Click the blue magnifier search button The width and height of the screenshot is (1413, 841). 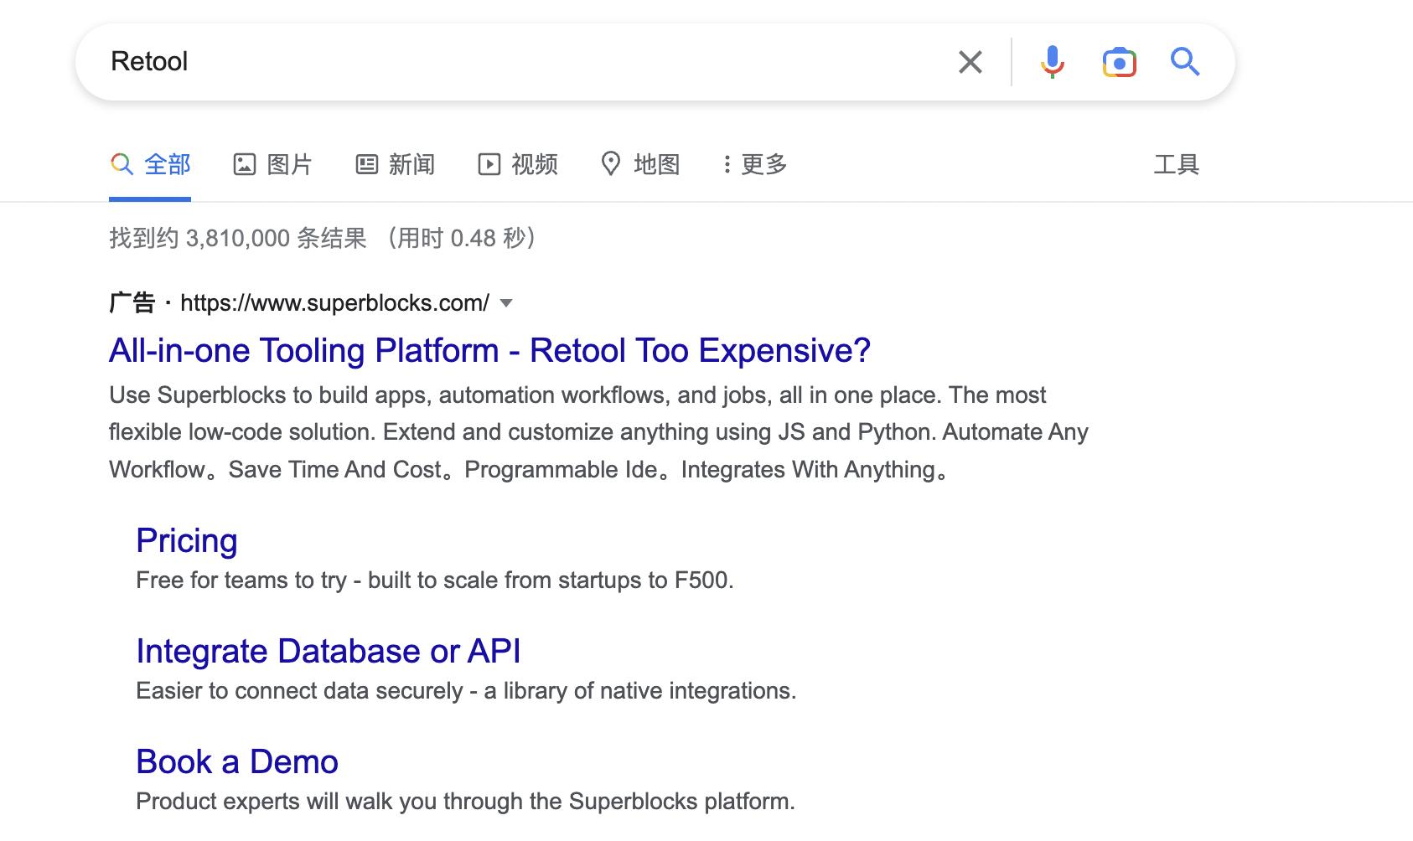click(x=1185, y=62)
